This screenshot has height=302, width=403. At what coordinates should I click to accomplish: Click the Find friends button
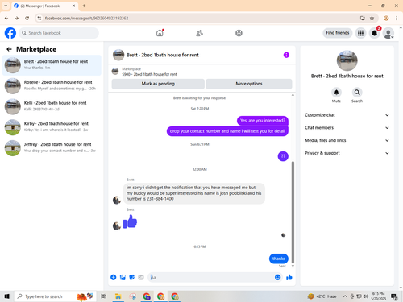[338, 33]
